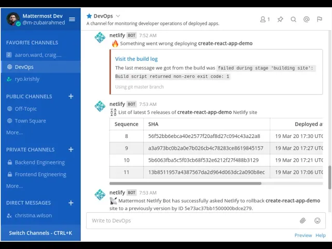Click More under Private Channels
332x249 pixels.
point(15,186)
